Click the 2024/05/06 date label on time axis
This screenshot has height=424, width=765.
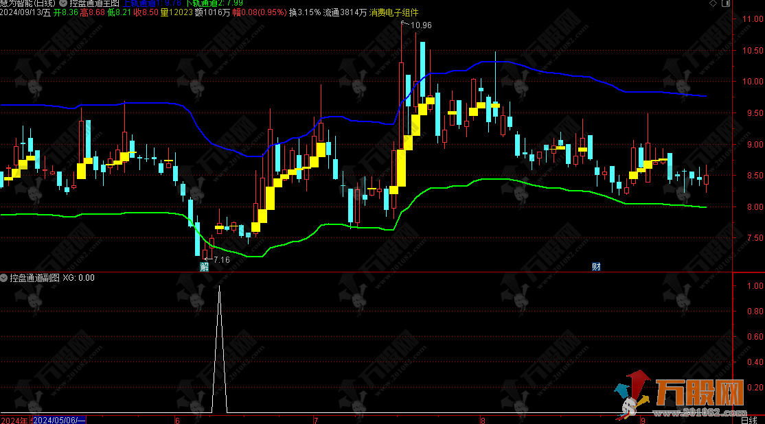(x=59, y=420)
